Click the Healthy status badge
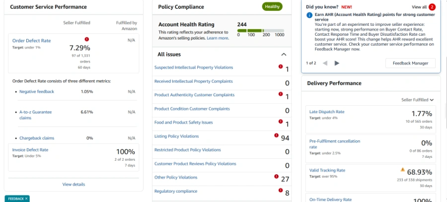Screen dimensions: 447x202 [x=272, y=6]
